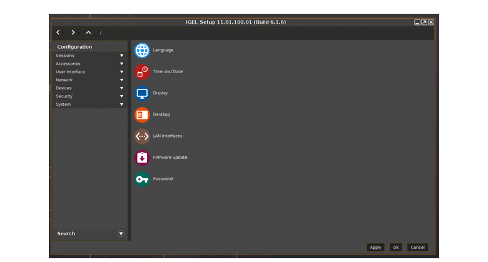Expand the Accessories arrow

[x=122, y=64]
